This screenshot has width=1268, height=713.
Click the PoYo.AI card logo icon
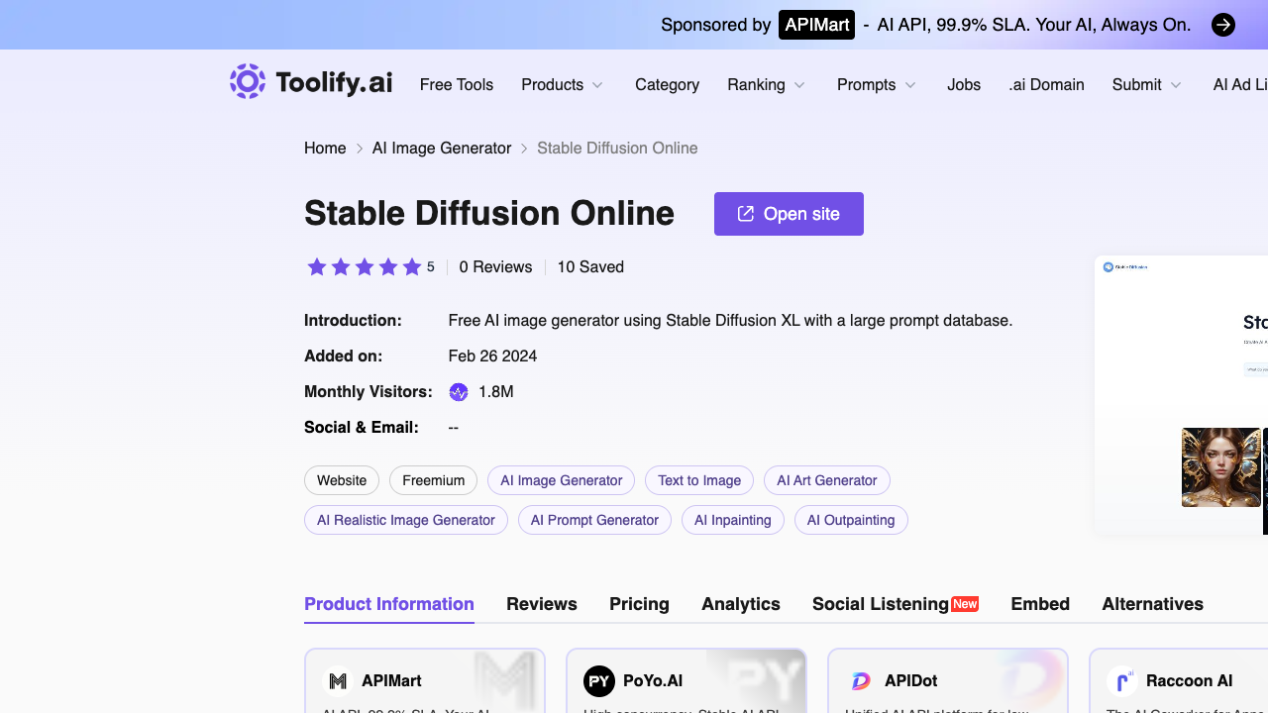click(599, 681)
